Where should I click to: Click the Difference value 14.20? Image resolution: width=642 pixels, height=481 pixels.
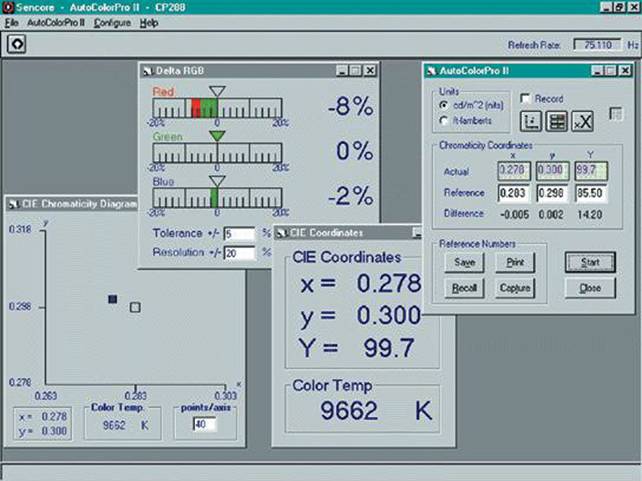(590, 214)
